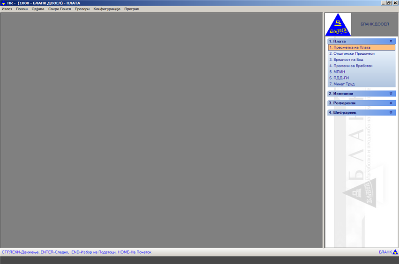
Task: Collapse the 1. Плата section chevron
Action: pyautogui.click(x=391, y=41)
